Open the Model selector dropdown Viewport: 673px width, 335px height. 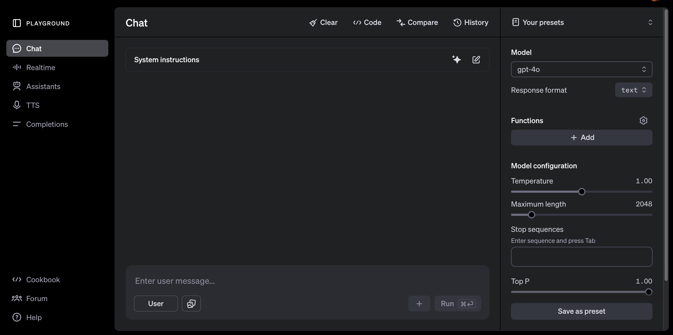tap(582, 69)
